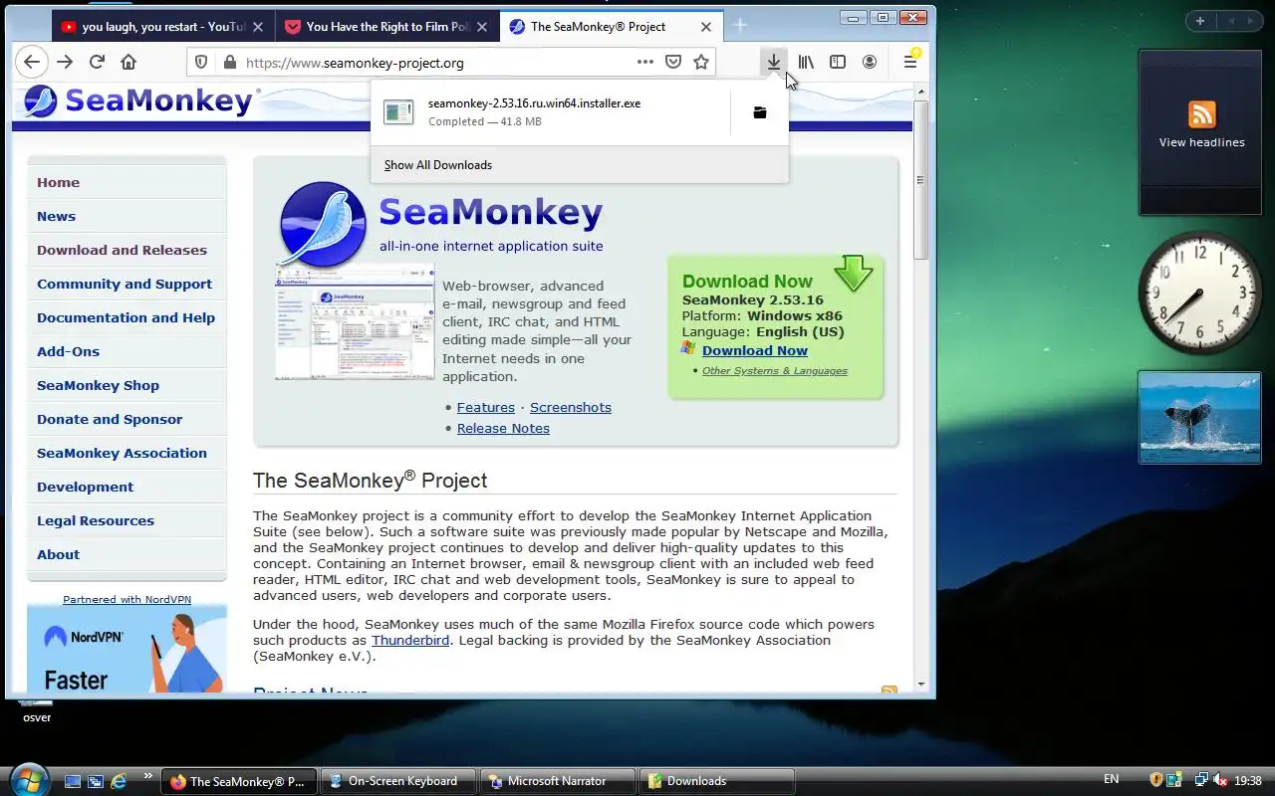Open a new tab with plus button
Image resolution: width=1275 pixels, height=796 pixels.
(x=740, y=26)
